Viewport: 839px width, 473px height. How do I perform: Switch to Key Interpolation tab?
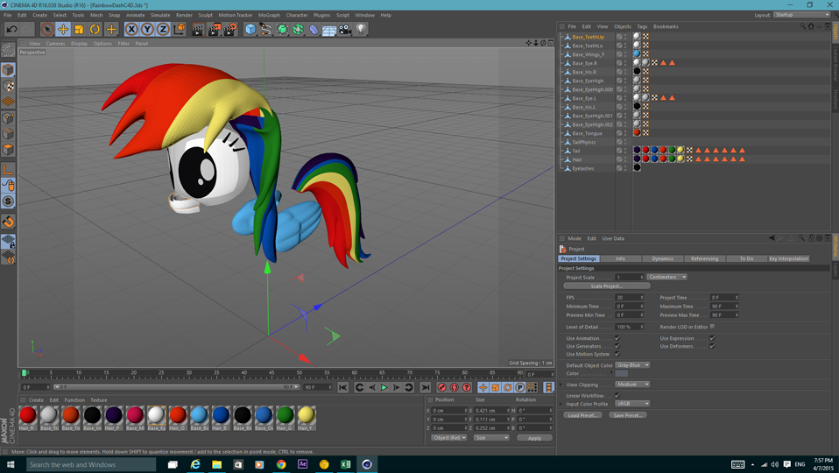789,258
